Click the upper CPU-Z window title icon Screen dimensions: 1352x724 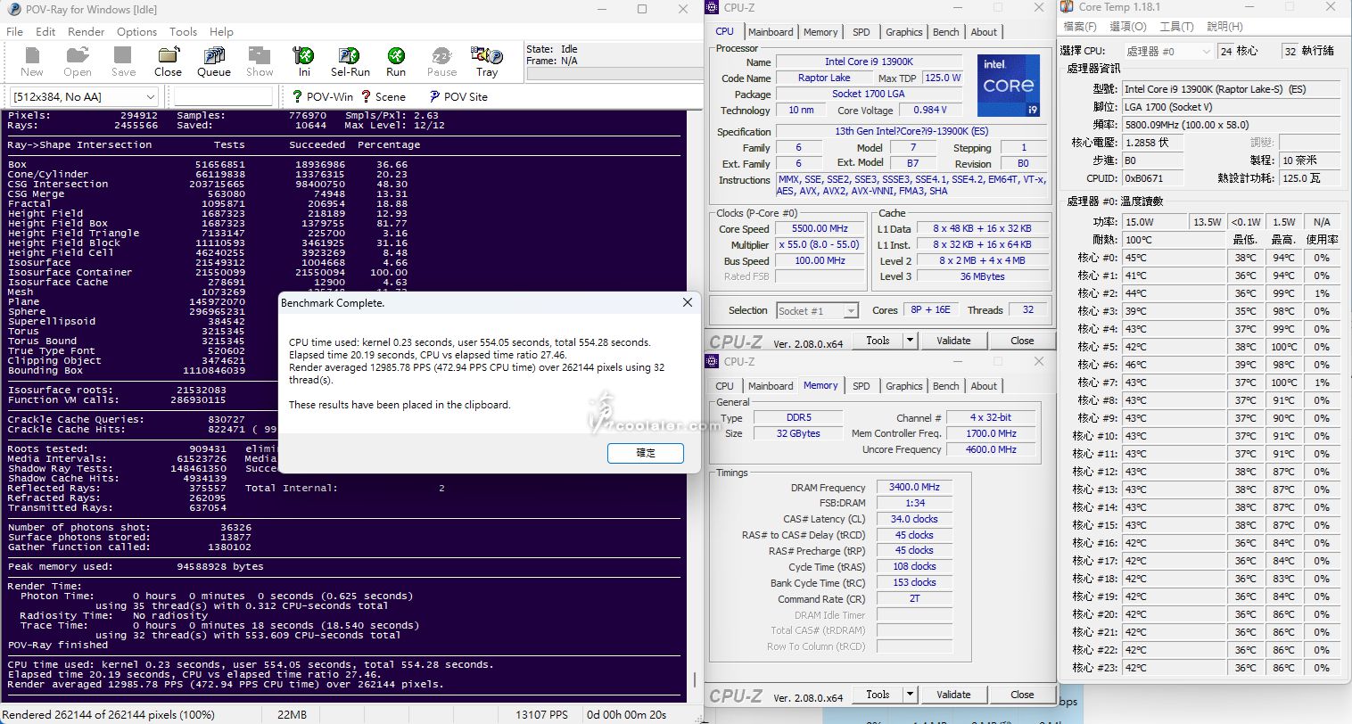pyautogui.click(x=713, y=8)
